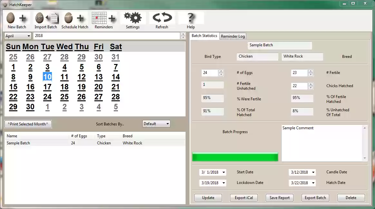Open the Hatch Date dropdown

[x=314, y=183]
